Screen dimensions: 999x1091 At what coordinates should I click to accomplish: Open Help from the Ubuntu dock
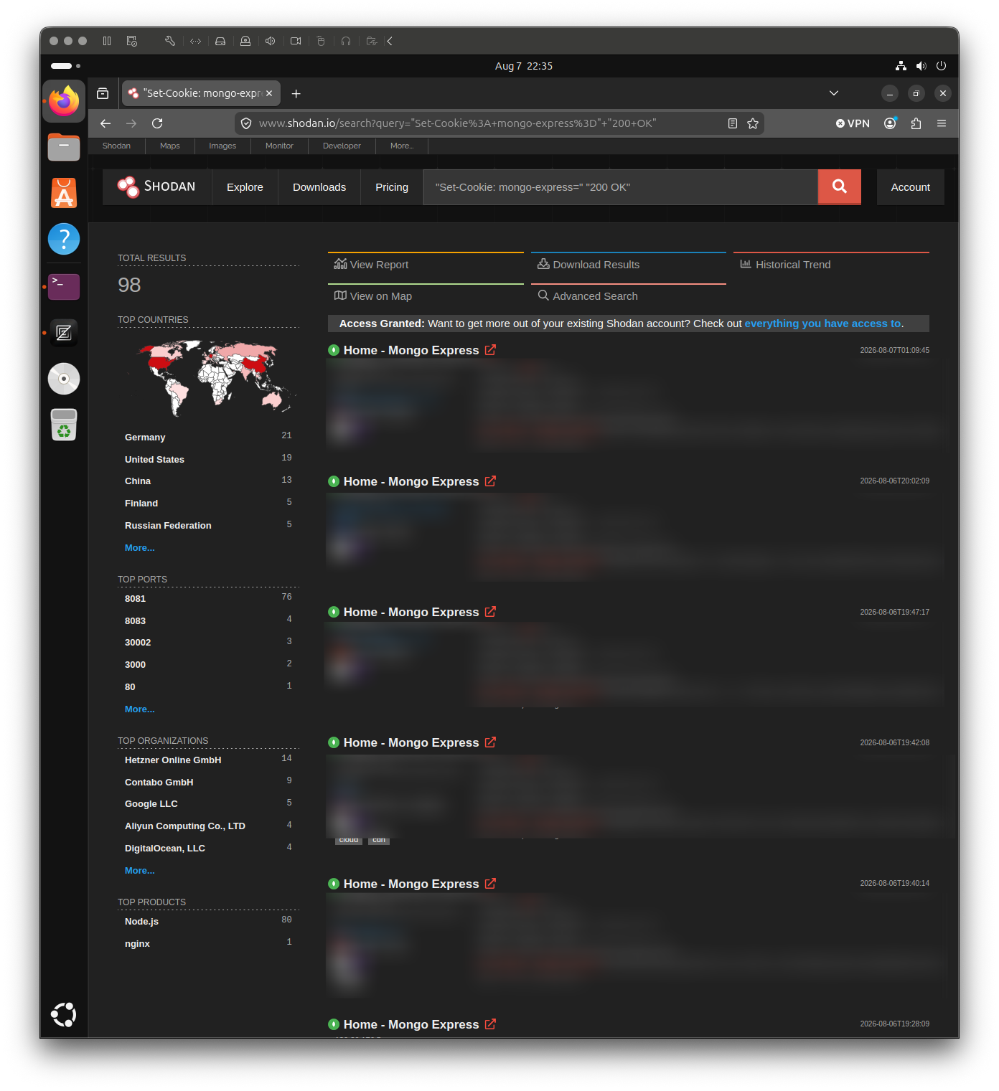[64, 239]
